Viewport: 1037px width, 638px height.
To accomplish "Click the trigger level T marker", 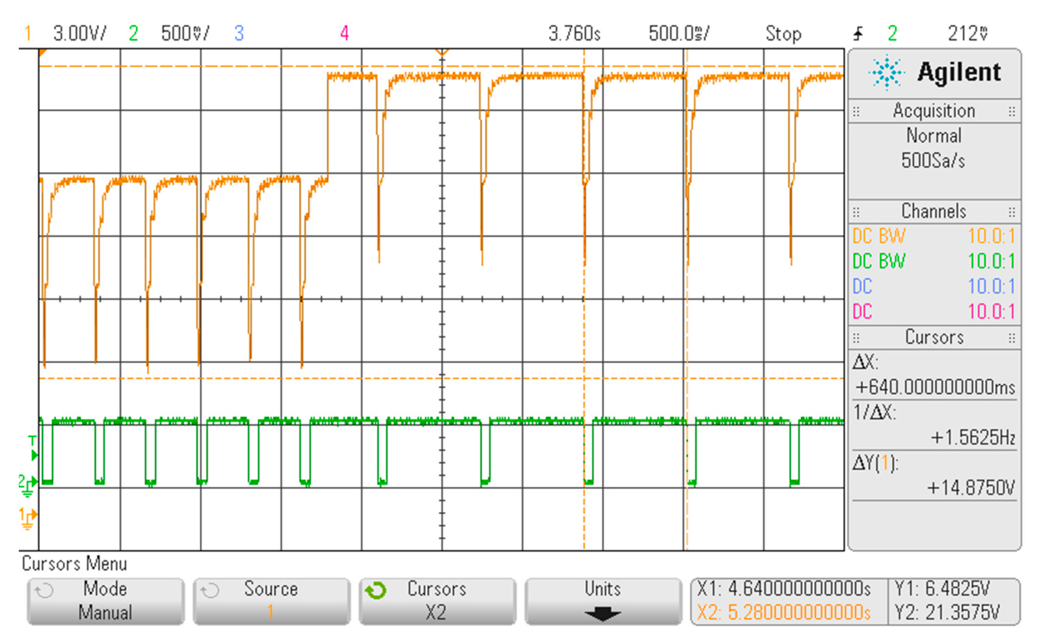I will point(33,448).
